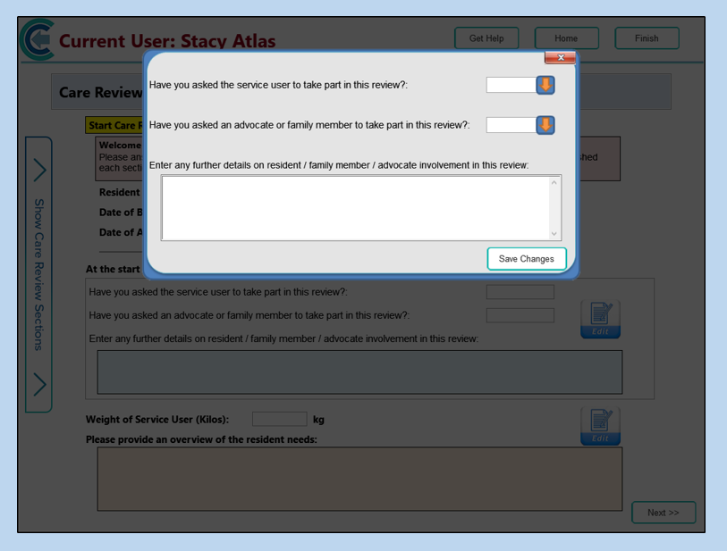This screenshot has width=727, height=551.
Task: Close the dialog with the red X button
Action: click(x=560, y=58)
